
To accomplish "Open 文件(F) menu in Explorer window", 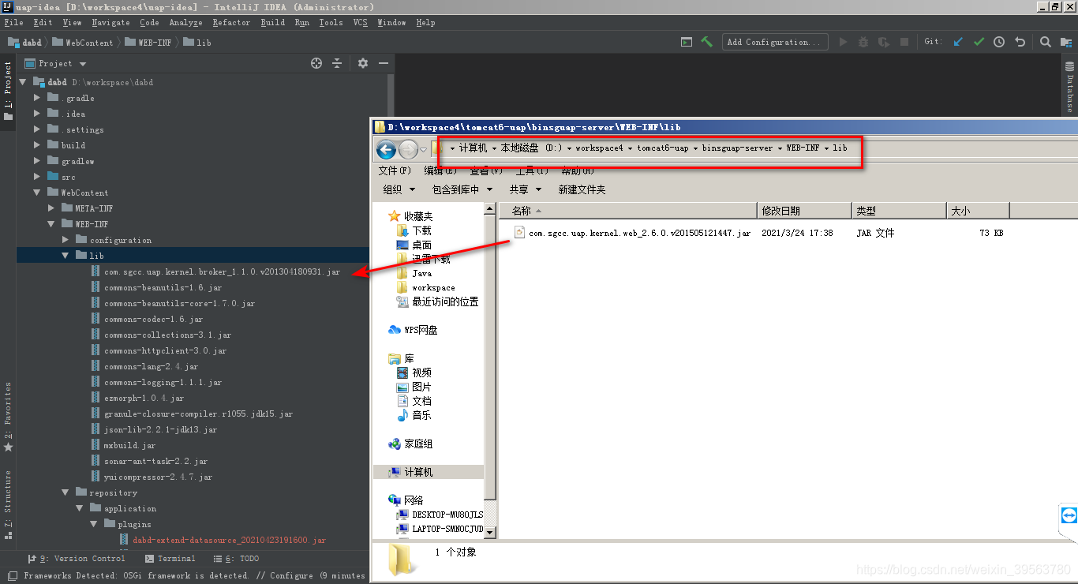I will [395, 170].
